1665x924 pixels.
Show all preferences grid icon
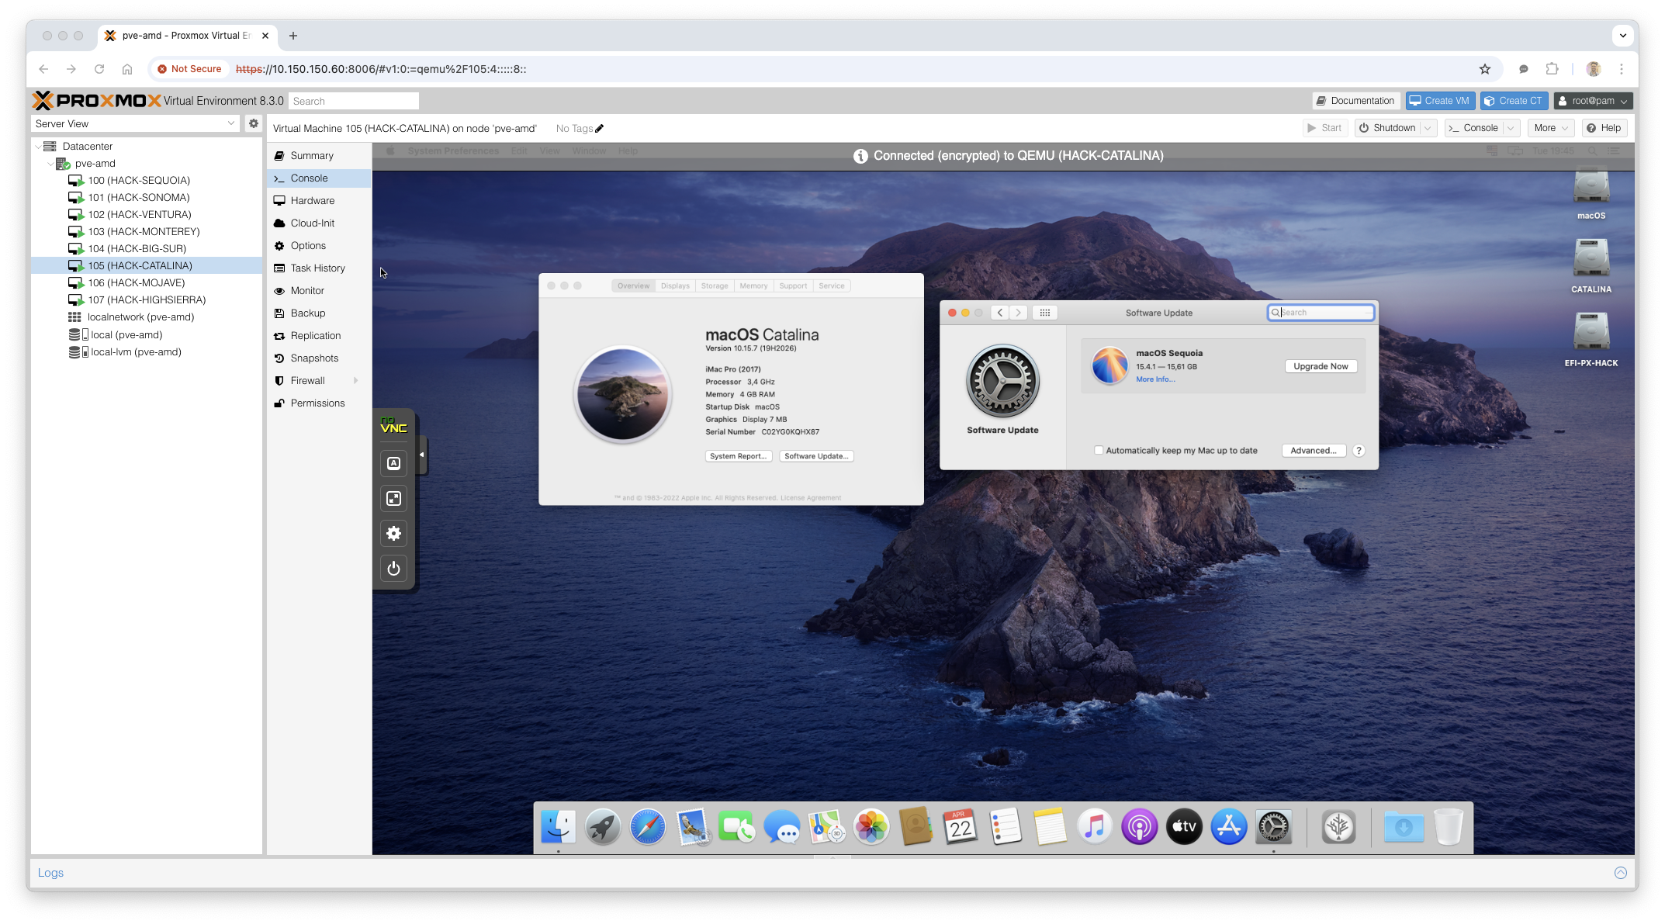click(x=1044, y=313)
